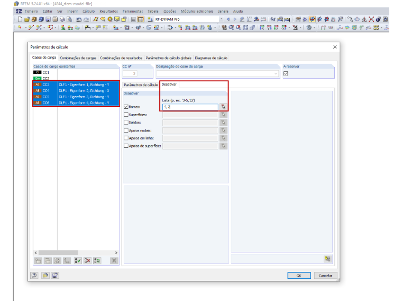402x301 pixels.
Task: Click the Print preview toolbar icon
Action: tap(69, 19)
